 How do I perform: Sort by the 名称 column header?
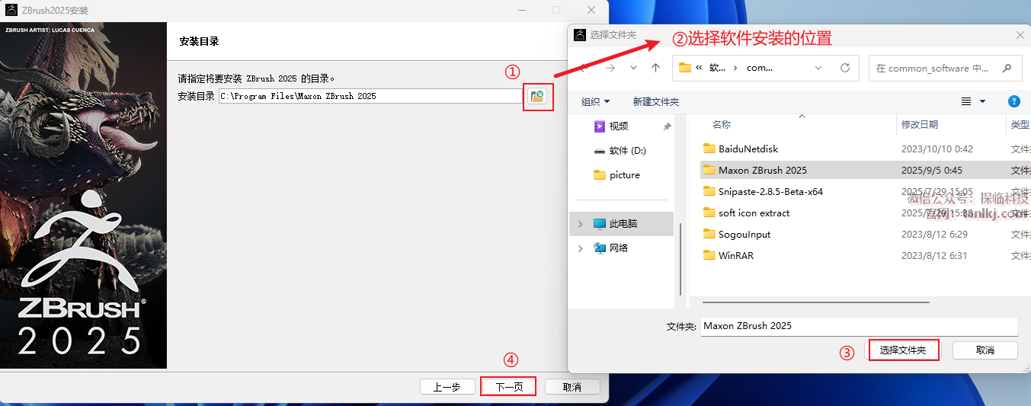click(x=721, y=124)
